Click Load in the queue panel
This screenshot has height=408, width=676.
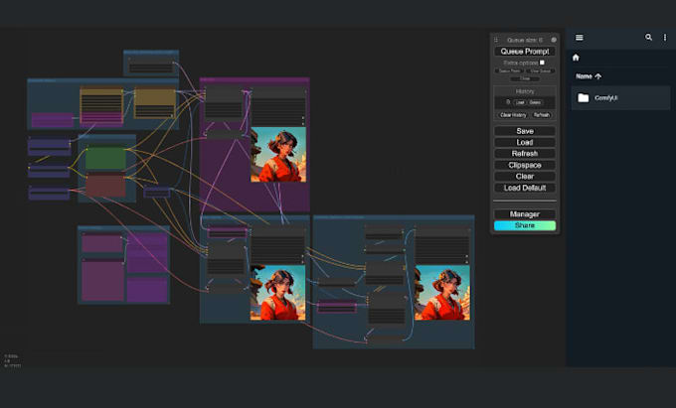coord(525,142)
